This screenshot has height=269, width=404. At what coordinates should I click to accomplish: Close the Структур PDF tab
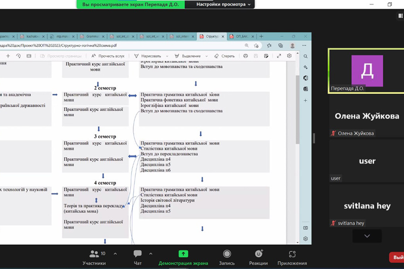click(x=223, y=37)
